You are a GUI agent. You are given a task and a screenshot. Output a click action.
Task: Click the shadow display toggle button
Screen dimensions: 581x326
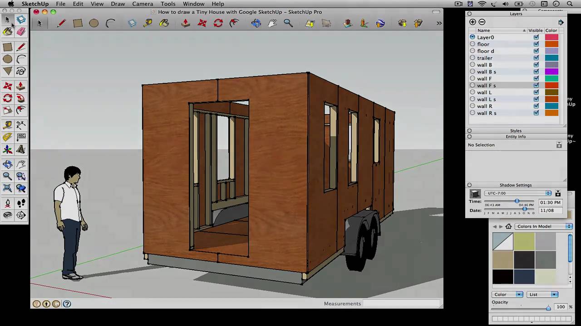tap(475, 193)
